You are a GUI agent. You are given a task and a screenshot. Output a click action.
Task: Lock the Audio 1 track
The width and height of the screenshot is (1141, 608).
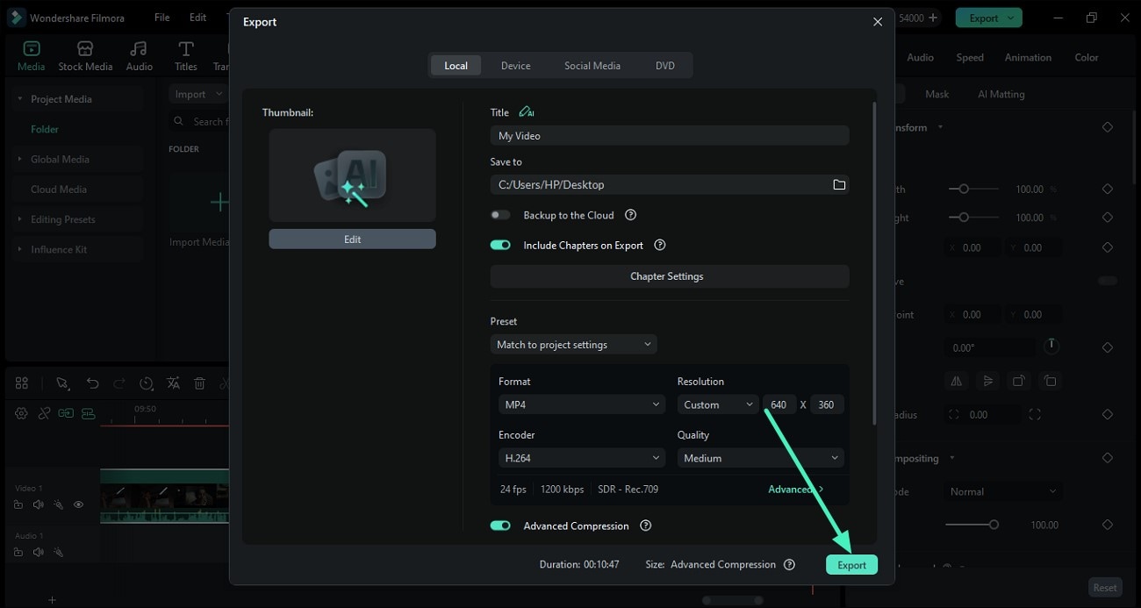[x=18, y=552]
